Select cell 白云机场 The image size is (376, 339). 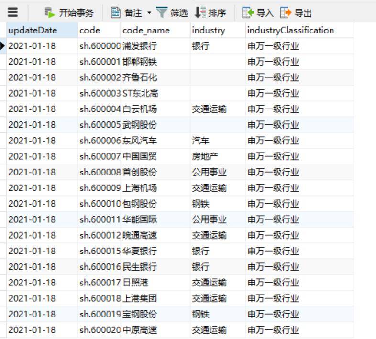click(x=155, y=109)
